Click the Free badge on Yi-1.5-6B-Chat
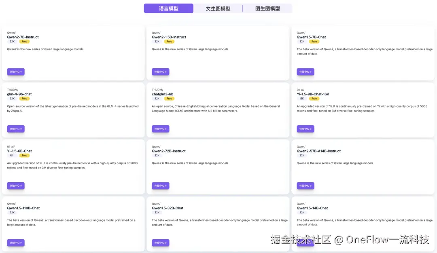This screenshot has width=437, height=253. 25,156
